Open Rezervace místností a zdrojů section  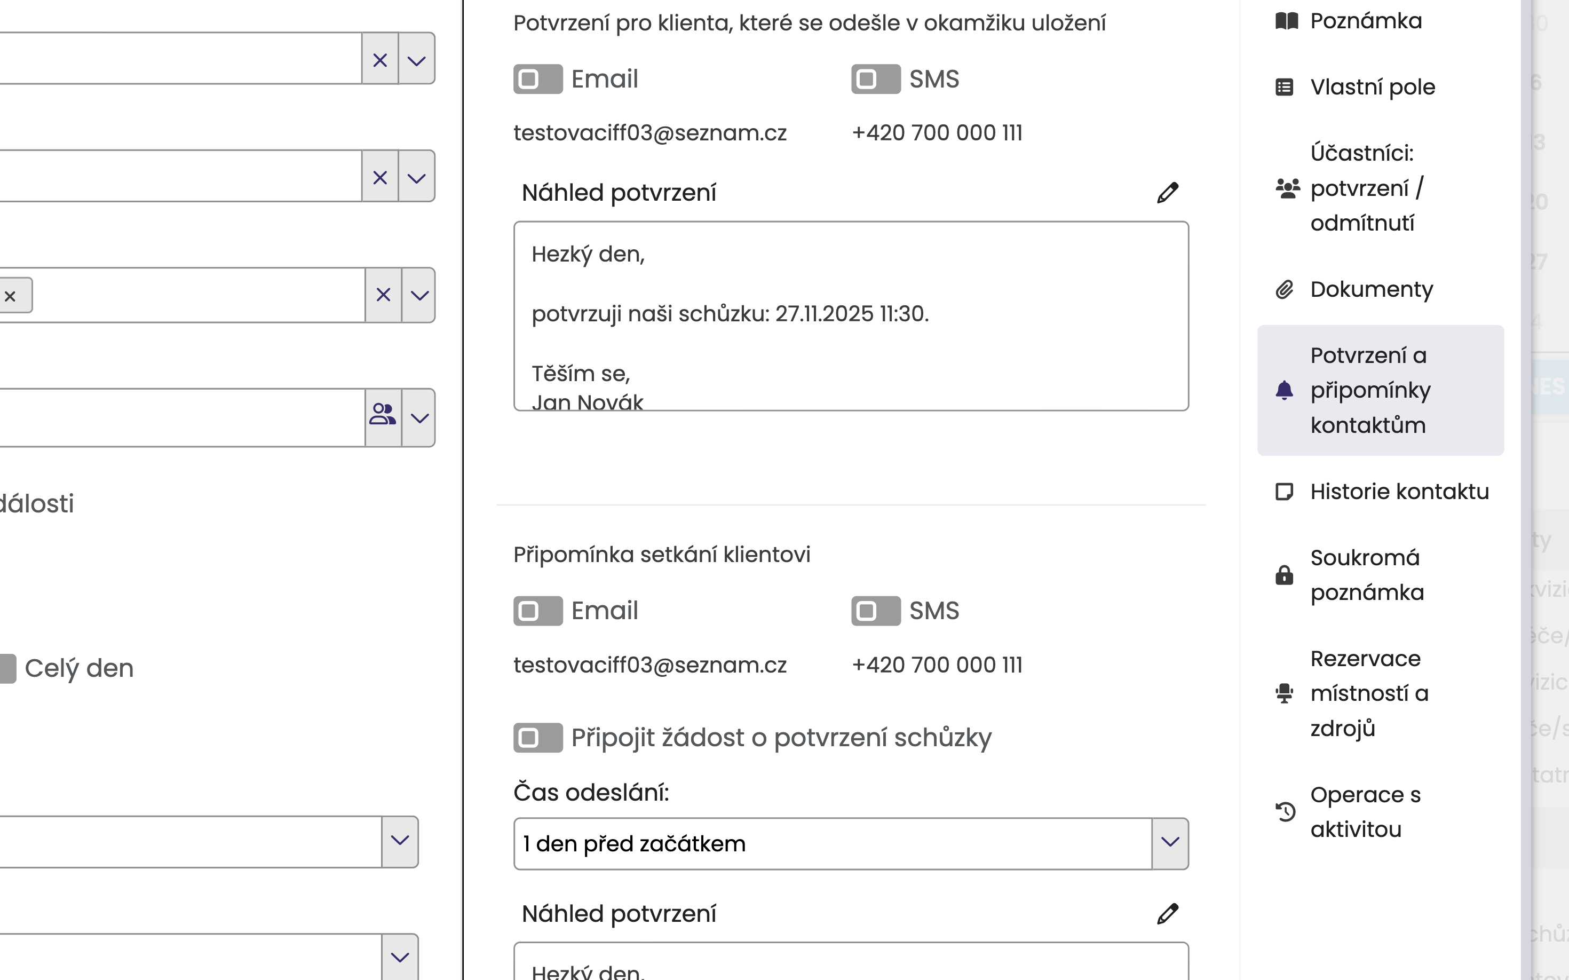1369,693
